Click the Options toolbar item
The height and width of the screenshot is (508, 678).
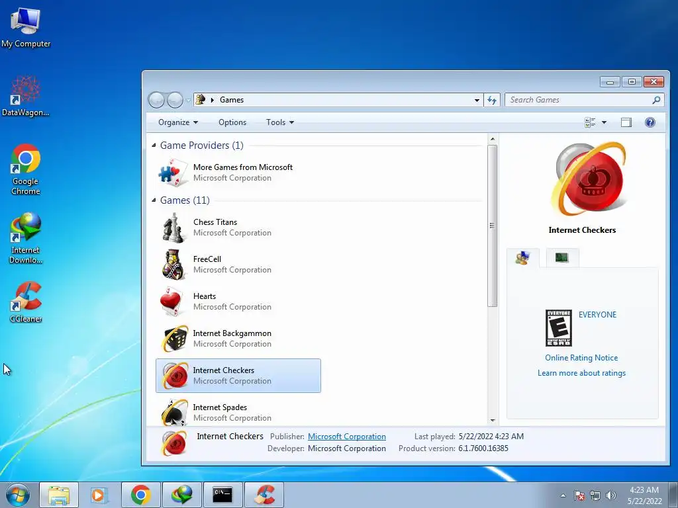coord(232,122)
